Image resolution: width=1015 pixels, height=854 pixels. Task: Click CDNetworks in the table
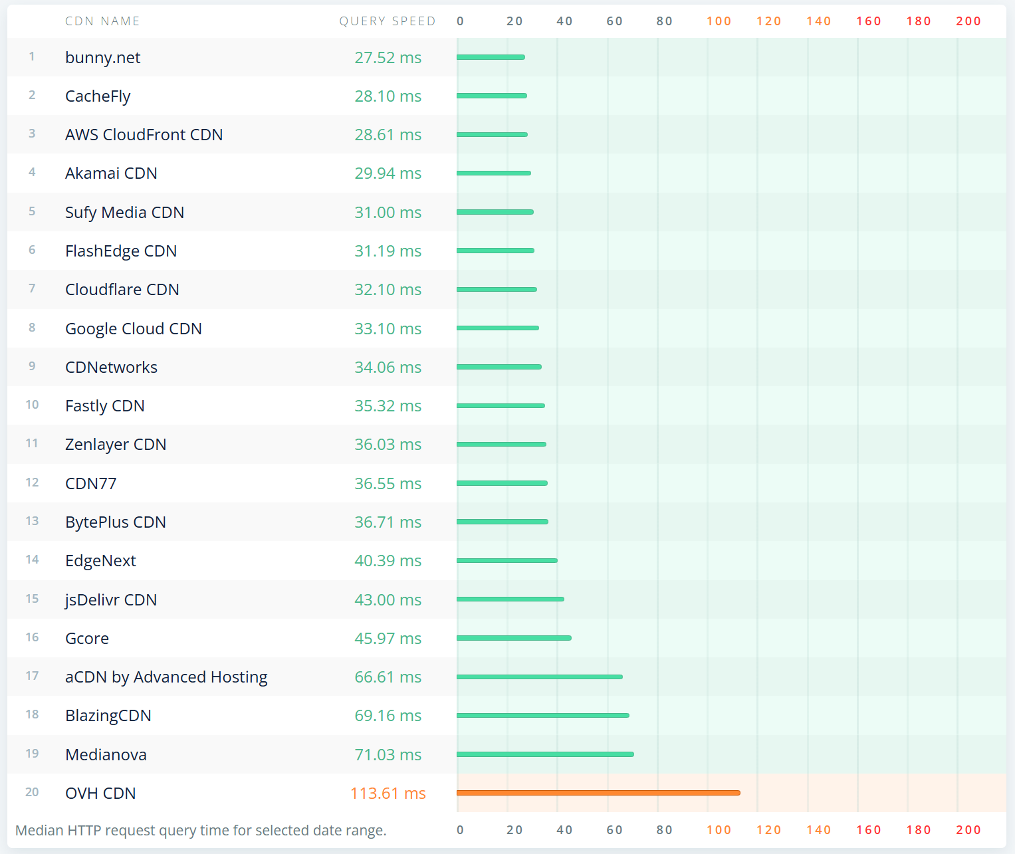(111, 368)
